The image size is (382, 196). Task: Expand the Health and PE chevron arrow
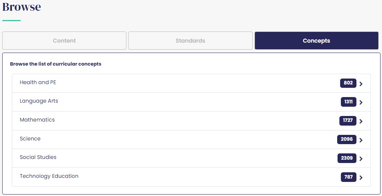361,84
